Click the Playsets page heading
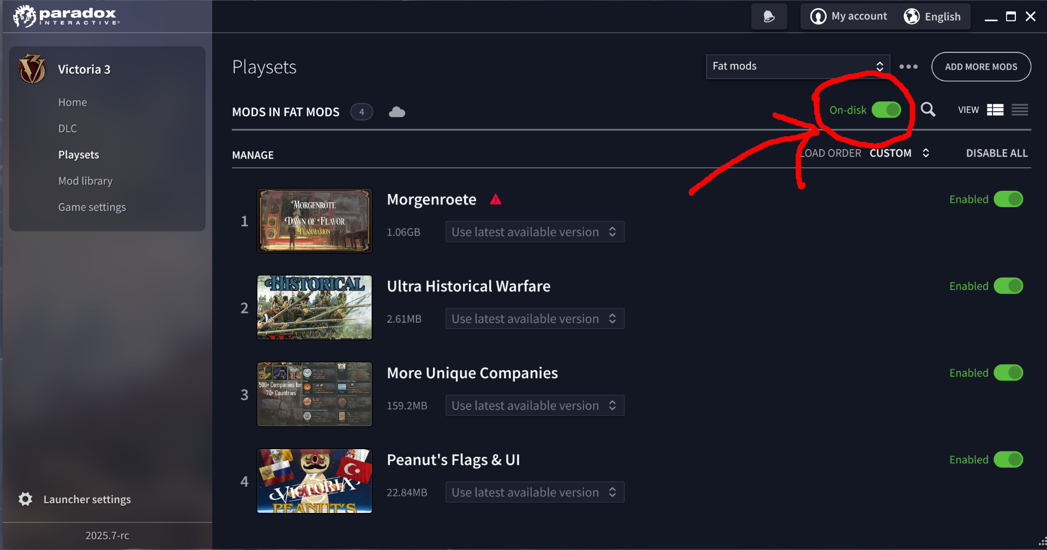 coord(264,67)
